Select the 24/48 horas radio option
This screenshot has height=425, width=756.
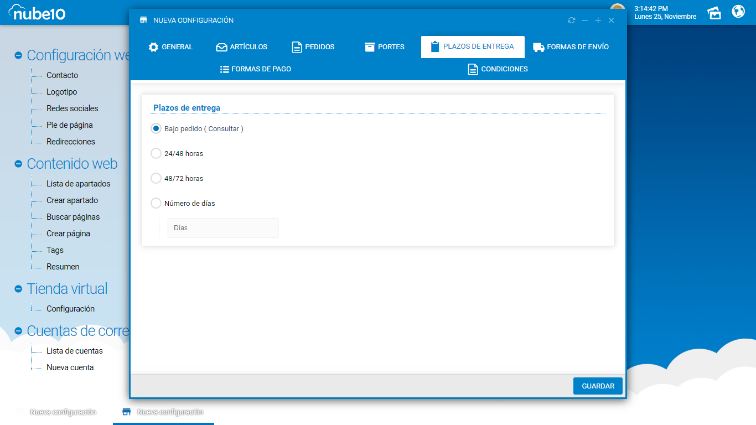click(x=156, y=153)
